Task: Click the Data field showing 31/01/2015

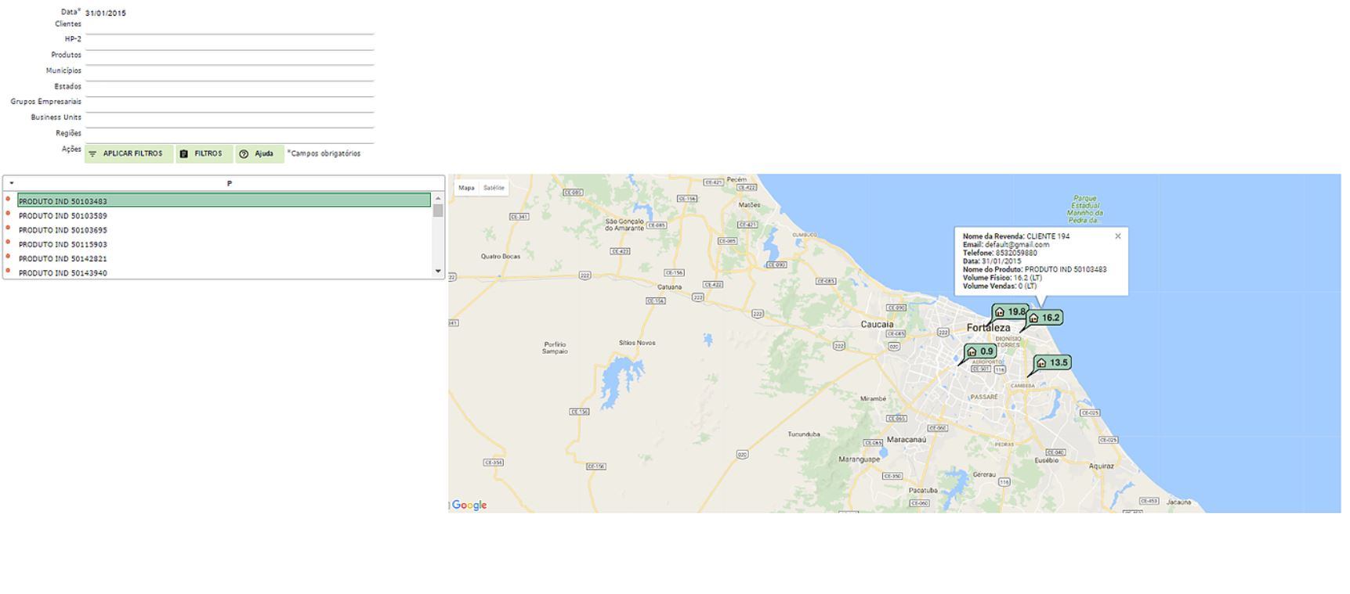Action: tap(230, 13)
